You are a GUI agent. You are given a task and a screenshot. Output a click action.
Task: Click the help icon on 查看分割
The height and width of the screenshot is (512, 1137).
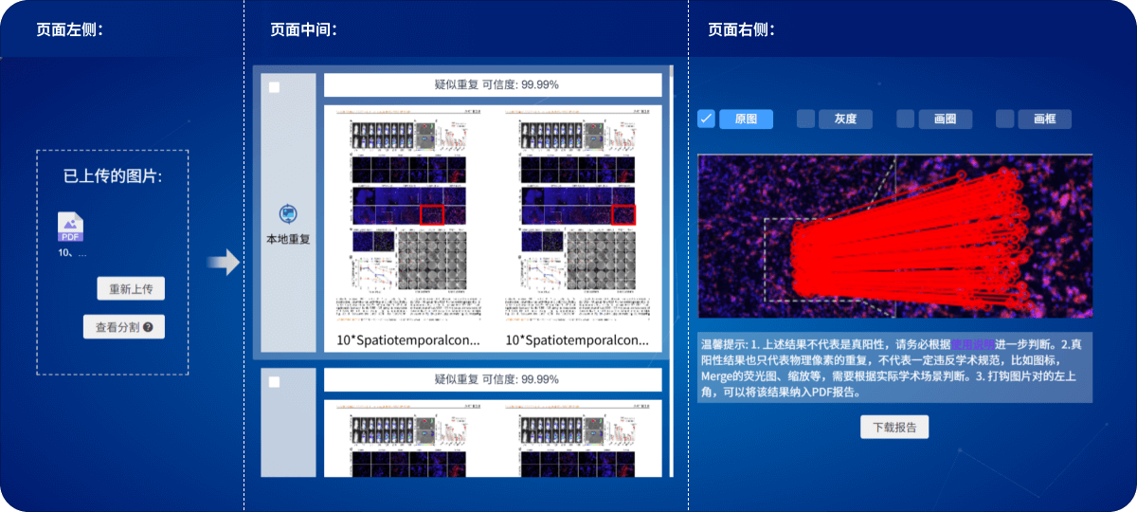[148, 327]
